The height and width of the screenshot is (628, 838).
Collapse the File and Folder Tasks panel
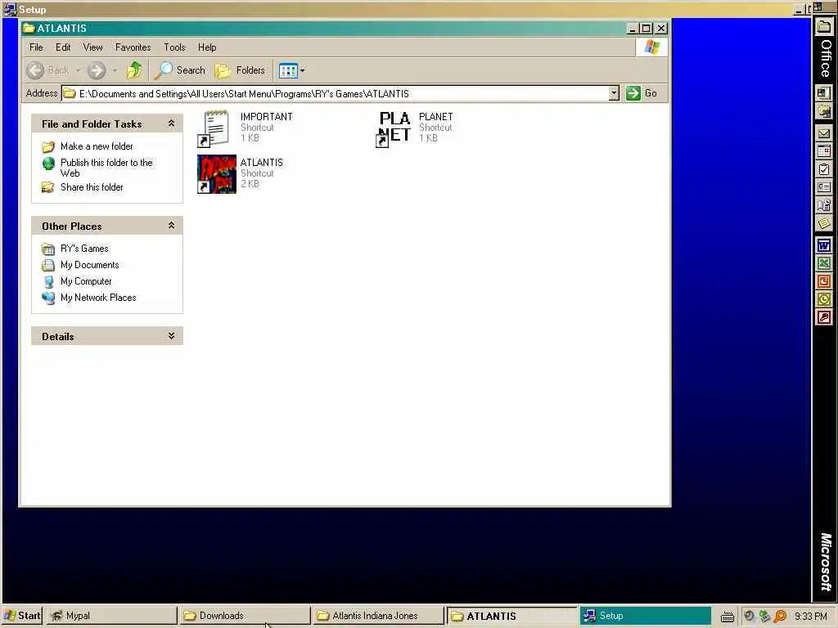pos(171,123)
